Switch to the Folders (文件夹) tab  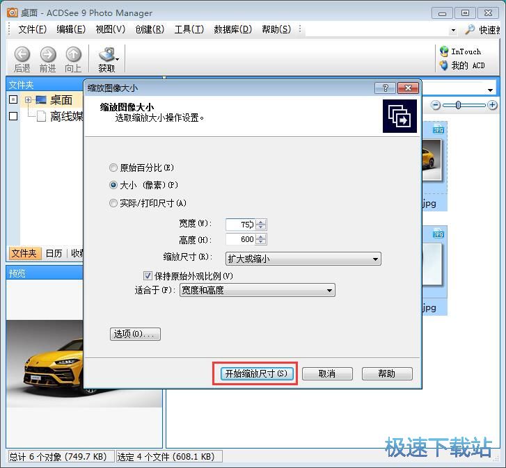[24, 253]
